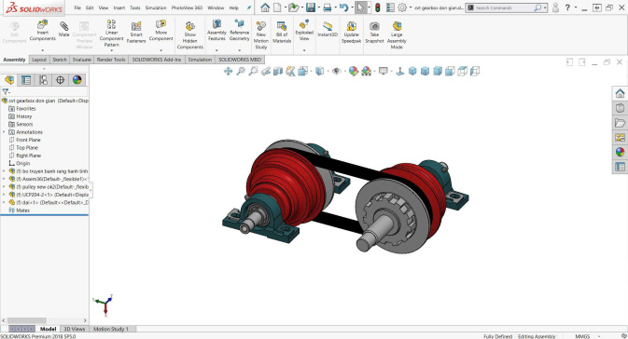628x339 pixels.
Task: Open Reference Geometry dropdown arrow
Action: click(x=240, y=50)
